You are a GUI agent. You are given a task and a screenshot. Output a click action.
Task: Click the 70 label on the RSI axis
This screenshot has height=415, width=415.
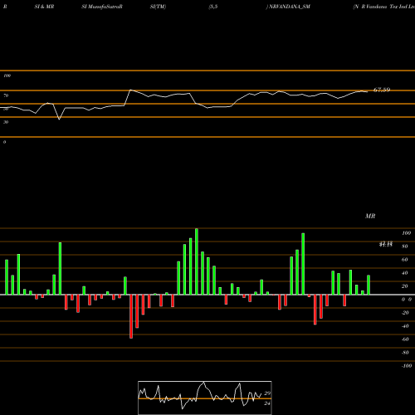tap(6, 95)
